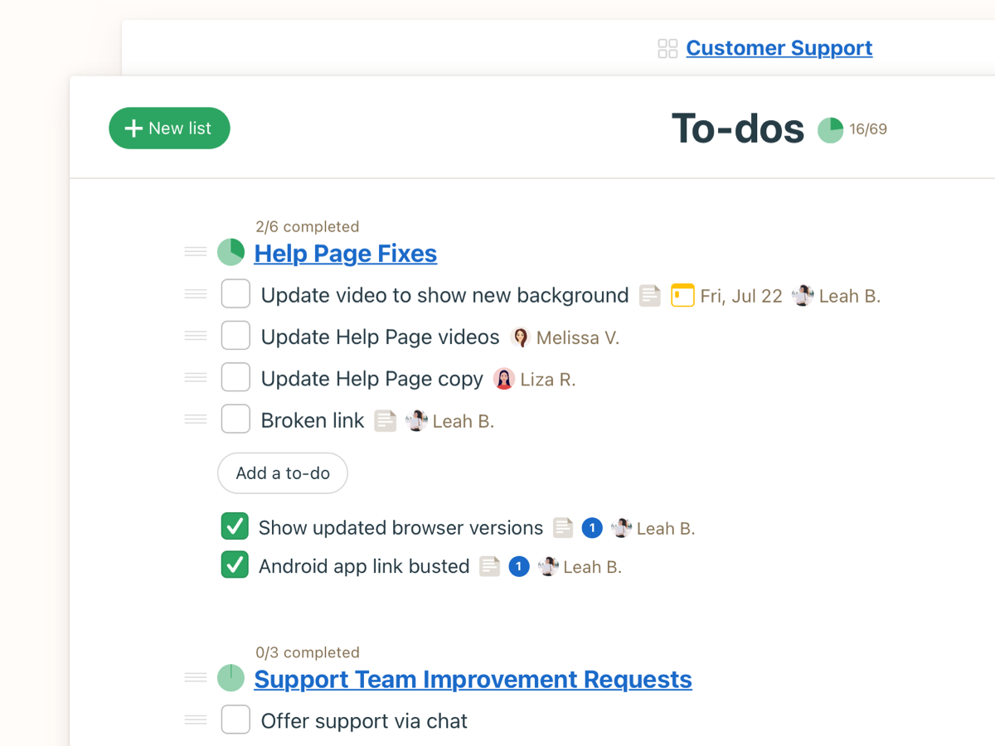This screenshot has height=746, width=995.
Task: Click the calendar icon next to Fri, Jul 22
Action: coord(682,296)
